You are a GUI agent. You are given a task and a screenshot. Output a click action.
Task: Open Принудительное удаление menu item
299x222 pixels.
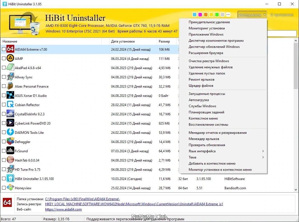tap(223, 22)
